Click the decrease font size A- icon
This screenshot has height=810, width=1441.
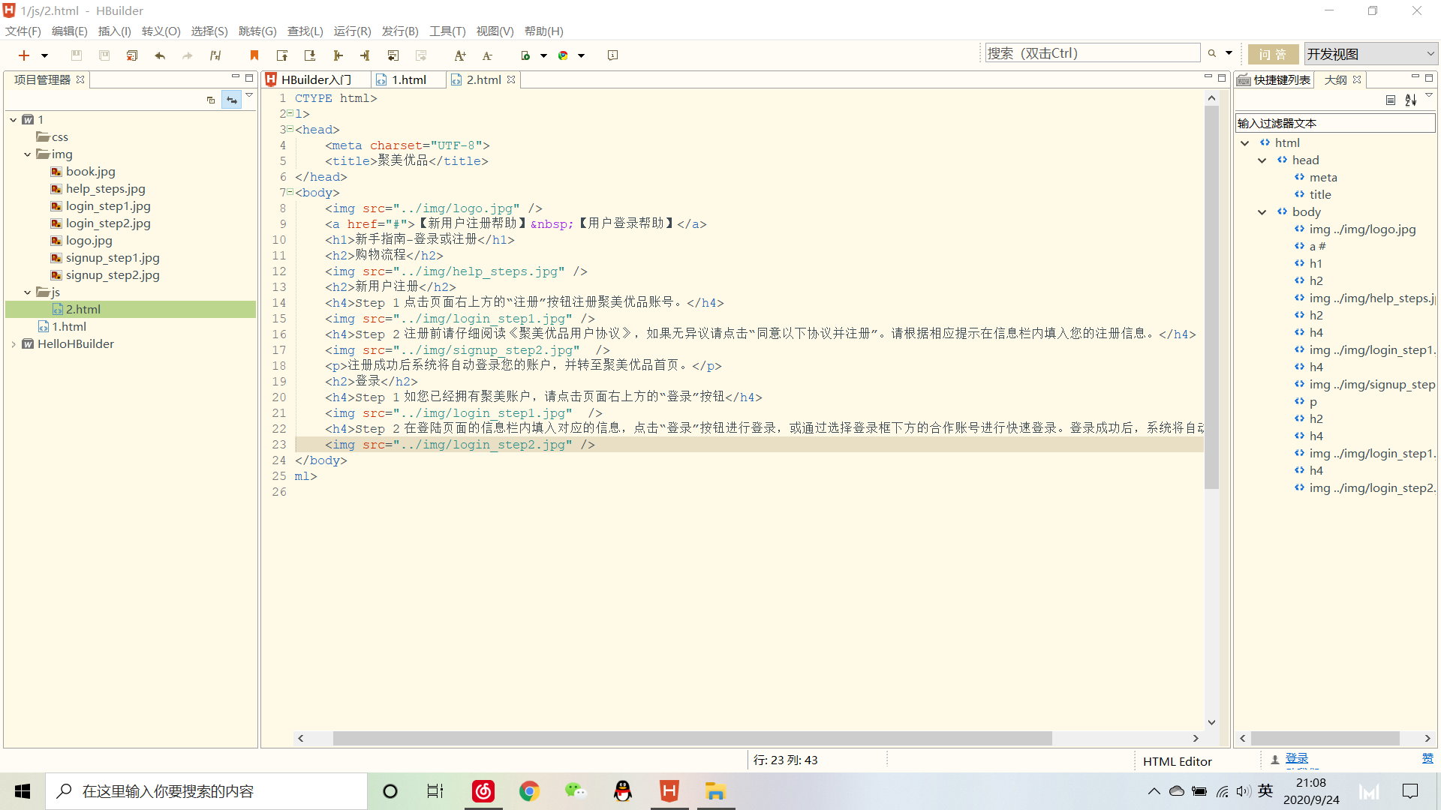[x=487, y=55]
